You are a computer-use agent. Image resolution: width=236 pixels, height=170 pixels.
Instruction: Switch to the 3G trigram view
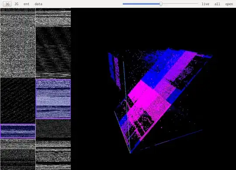tap(7, 4)
